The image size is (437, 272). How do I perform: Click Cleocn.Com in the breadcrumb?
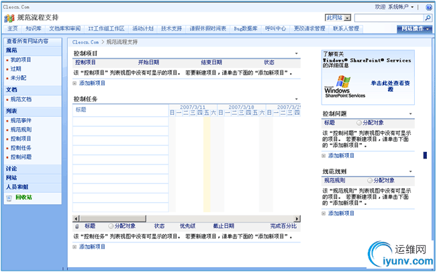[x=85, y=42]
